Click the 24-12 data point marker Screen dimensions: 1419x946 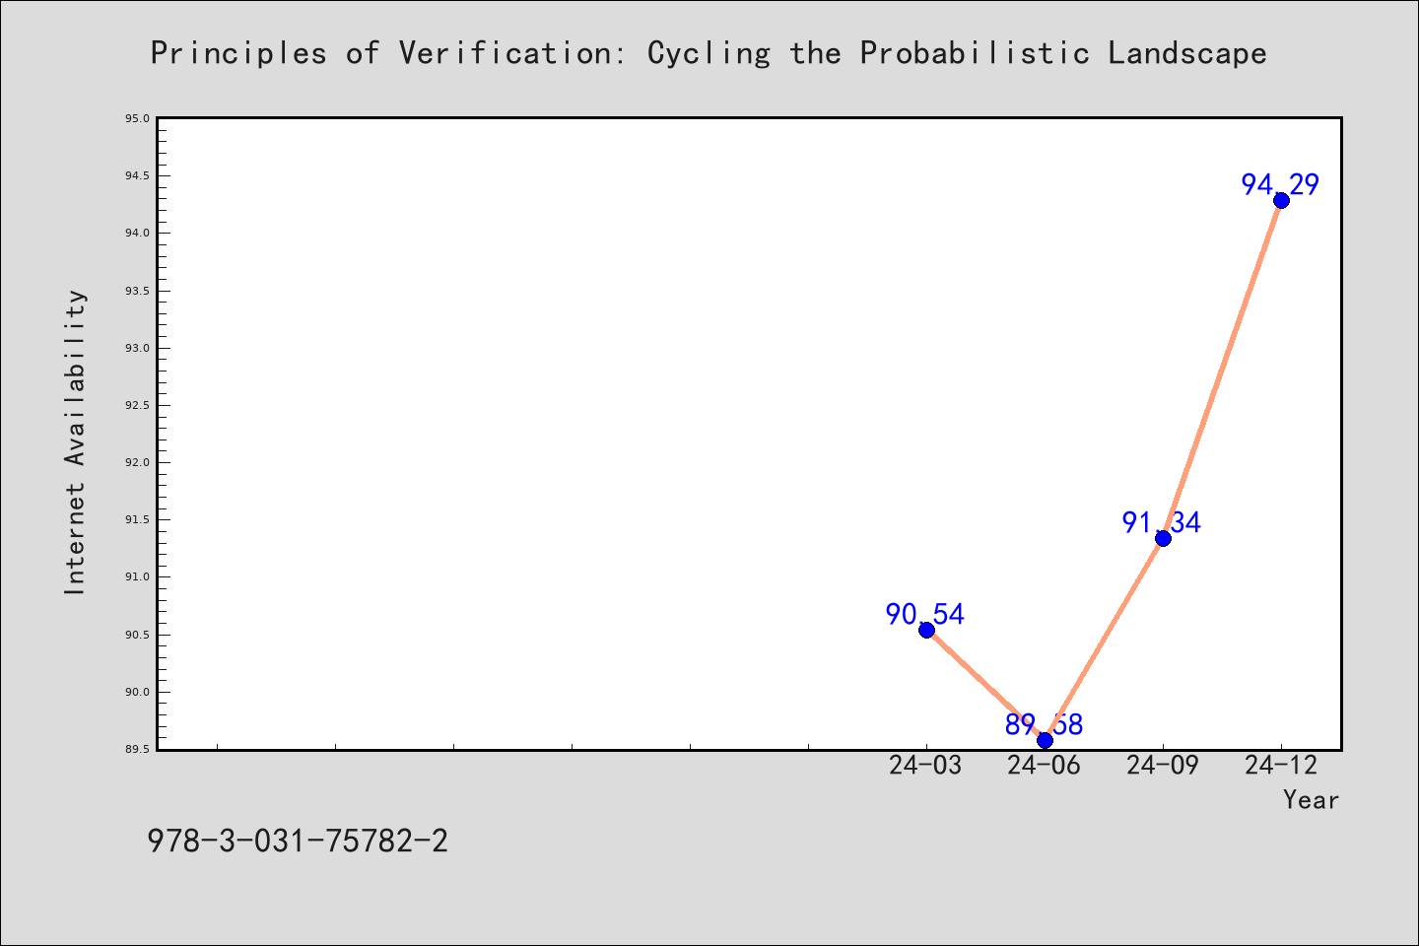click(1281, 200)
